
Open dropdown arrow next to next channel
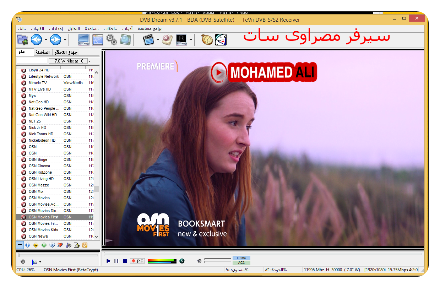tap(65, 40)
